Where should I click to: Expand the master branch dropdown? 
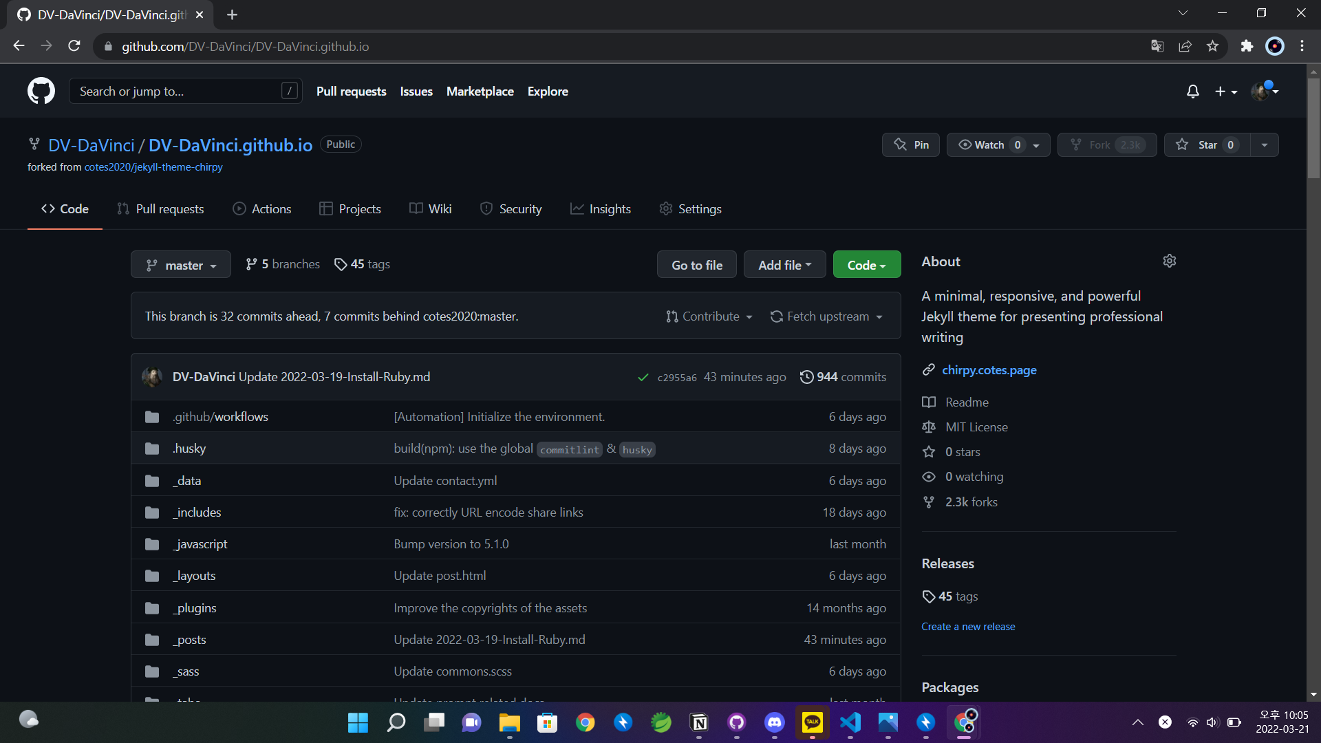(x=181, y=265)
